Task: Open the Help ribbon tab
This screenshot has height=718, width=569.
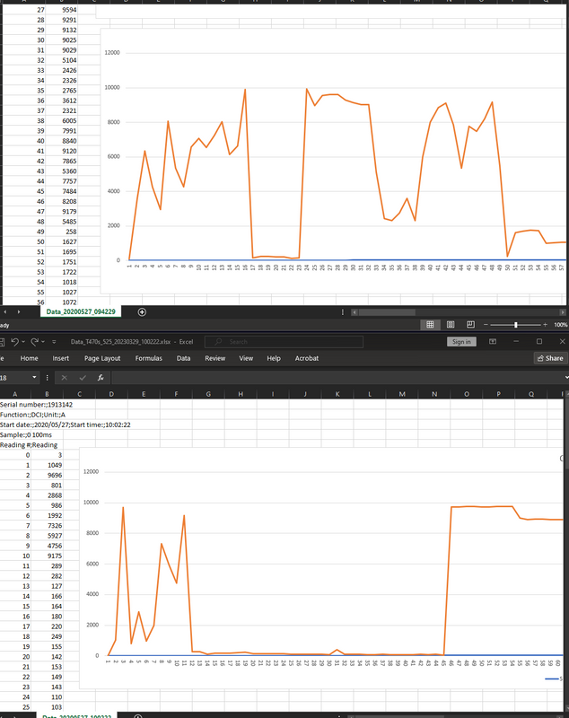Action: [274, 358]
